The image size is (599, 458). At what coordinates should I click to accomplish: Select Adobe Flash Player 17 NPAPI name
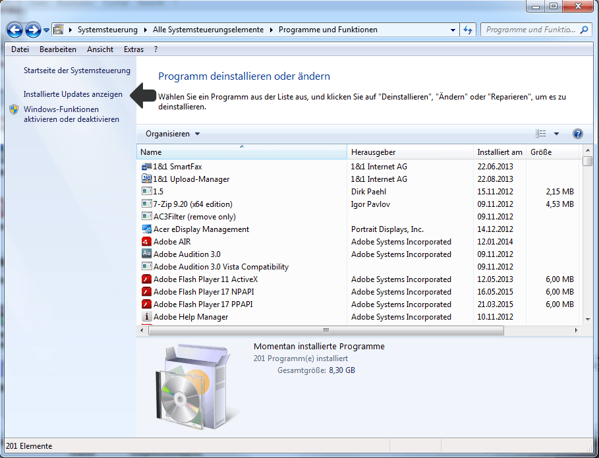pos(204,292)
